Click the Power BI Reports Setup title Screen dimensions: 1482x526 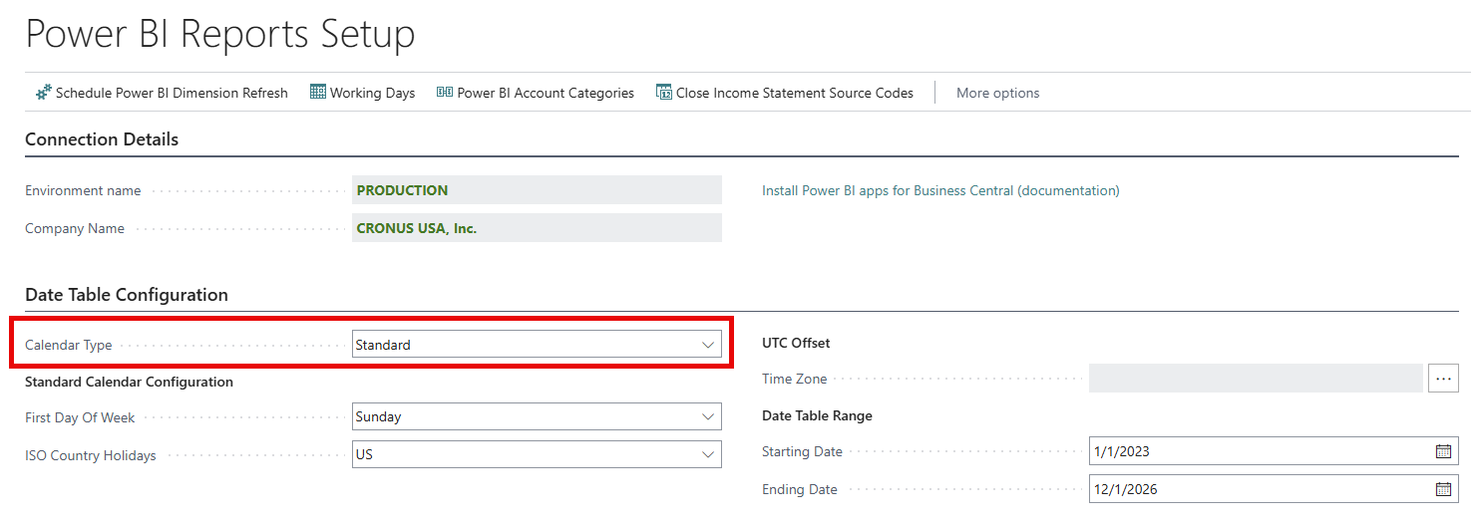point(220,35)
